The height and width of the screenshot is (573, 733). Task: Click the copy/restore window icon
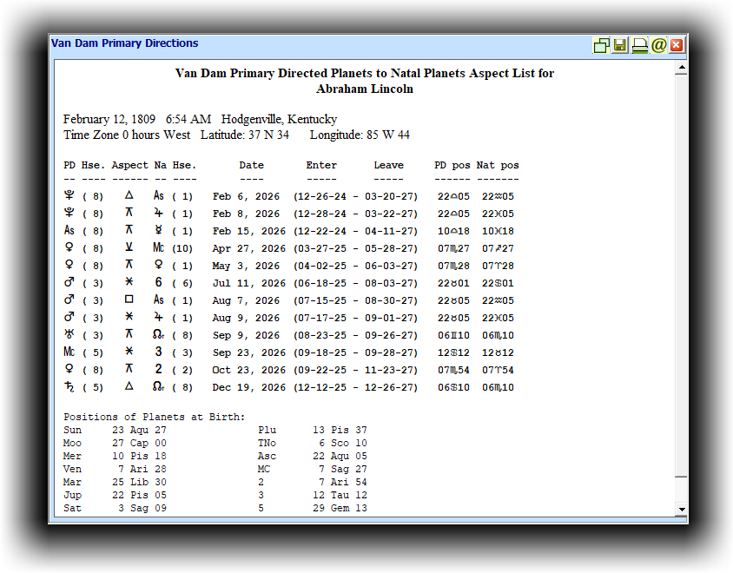point(601,45)
